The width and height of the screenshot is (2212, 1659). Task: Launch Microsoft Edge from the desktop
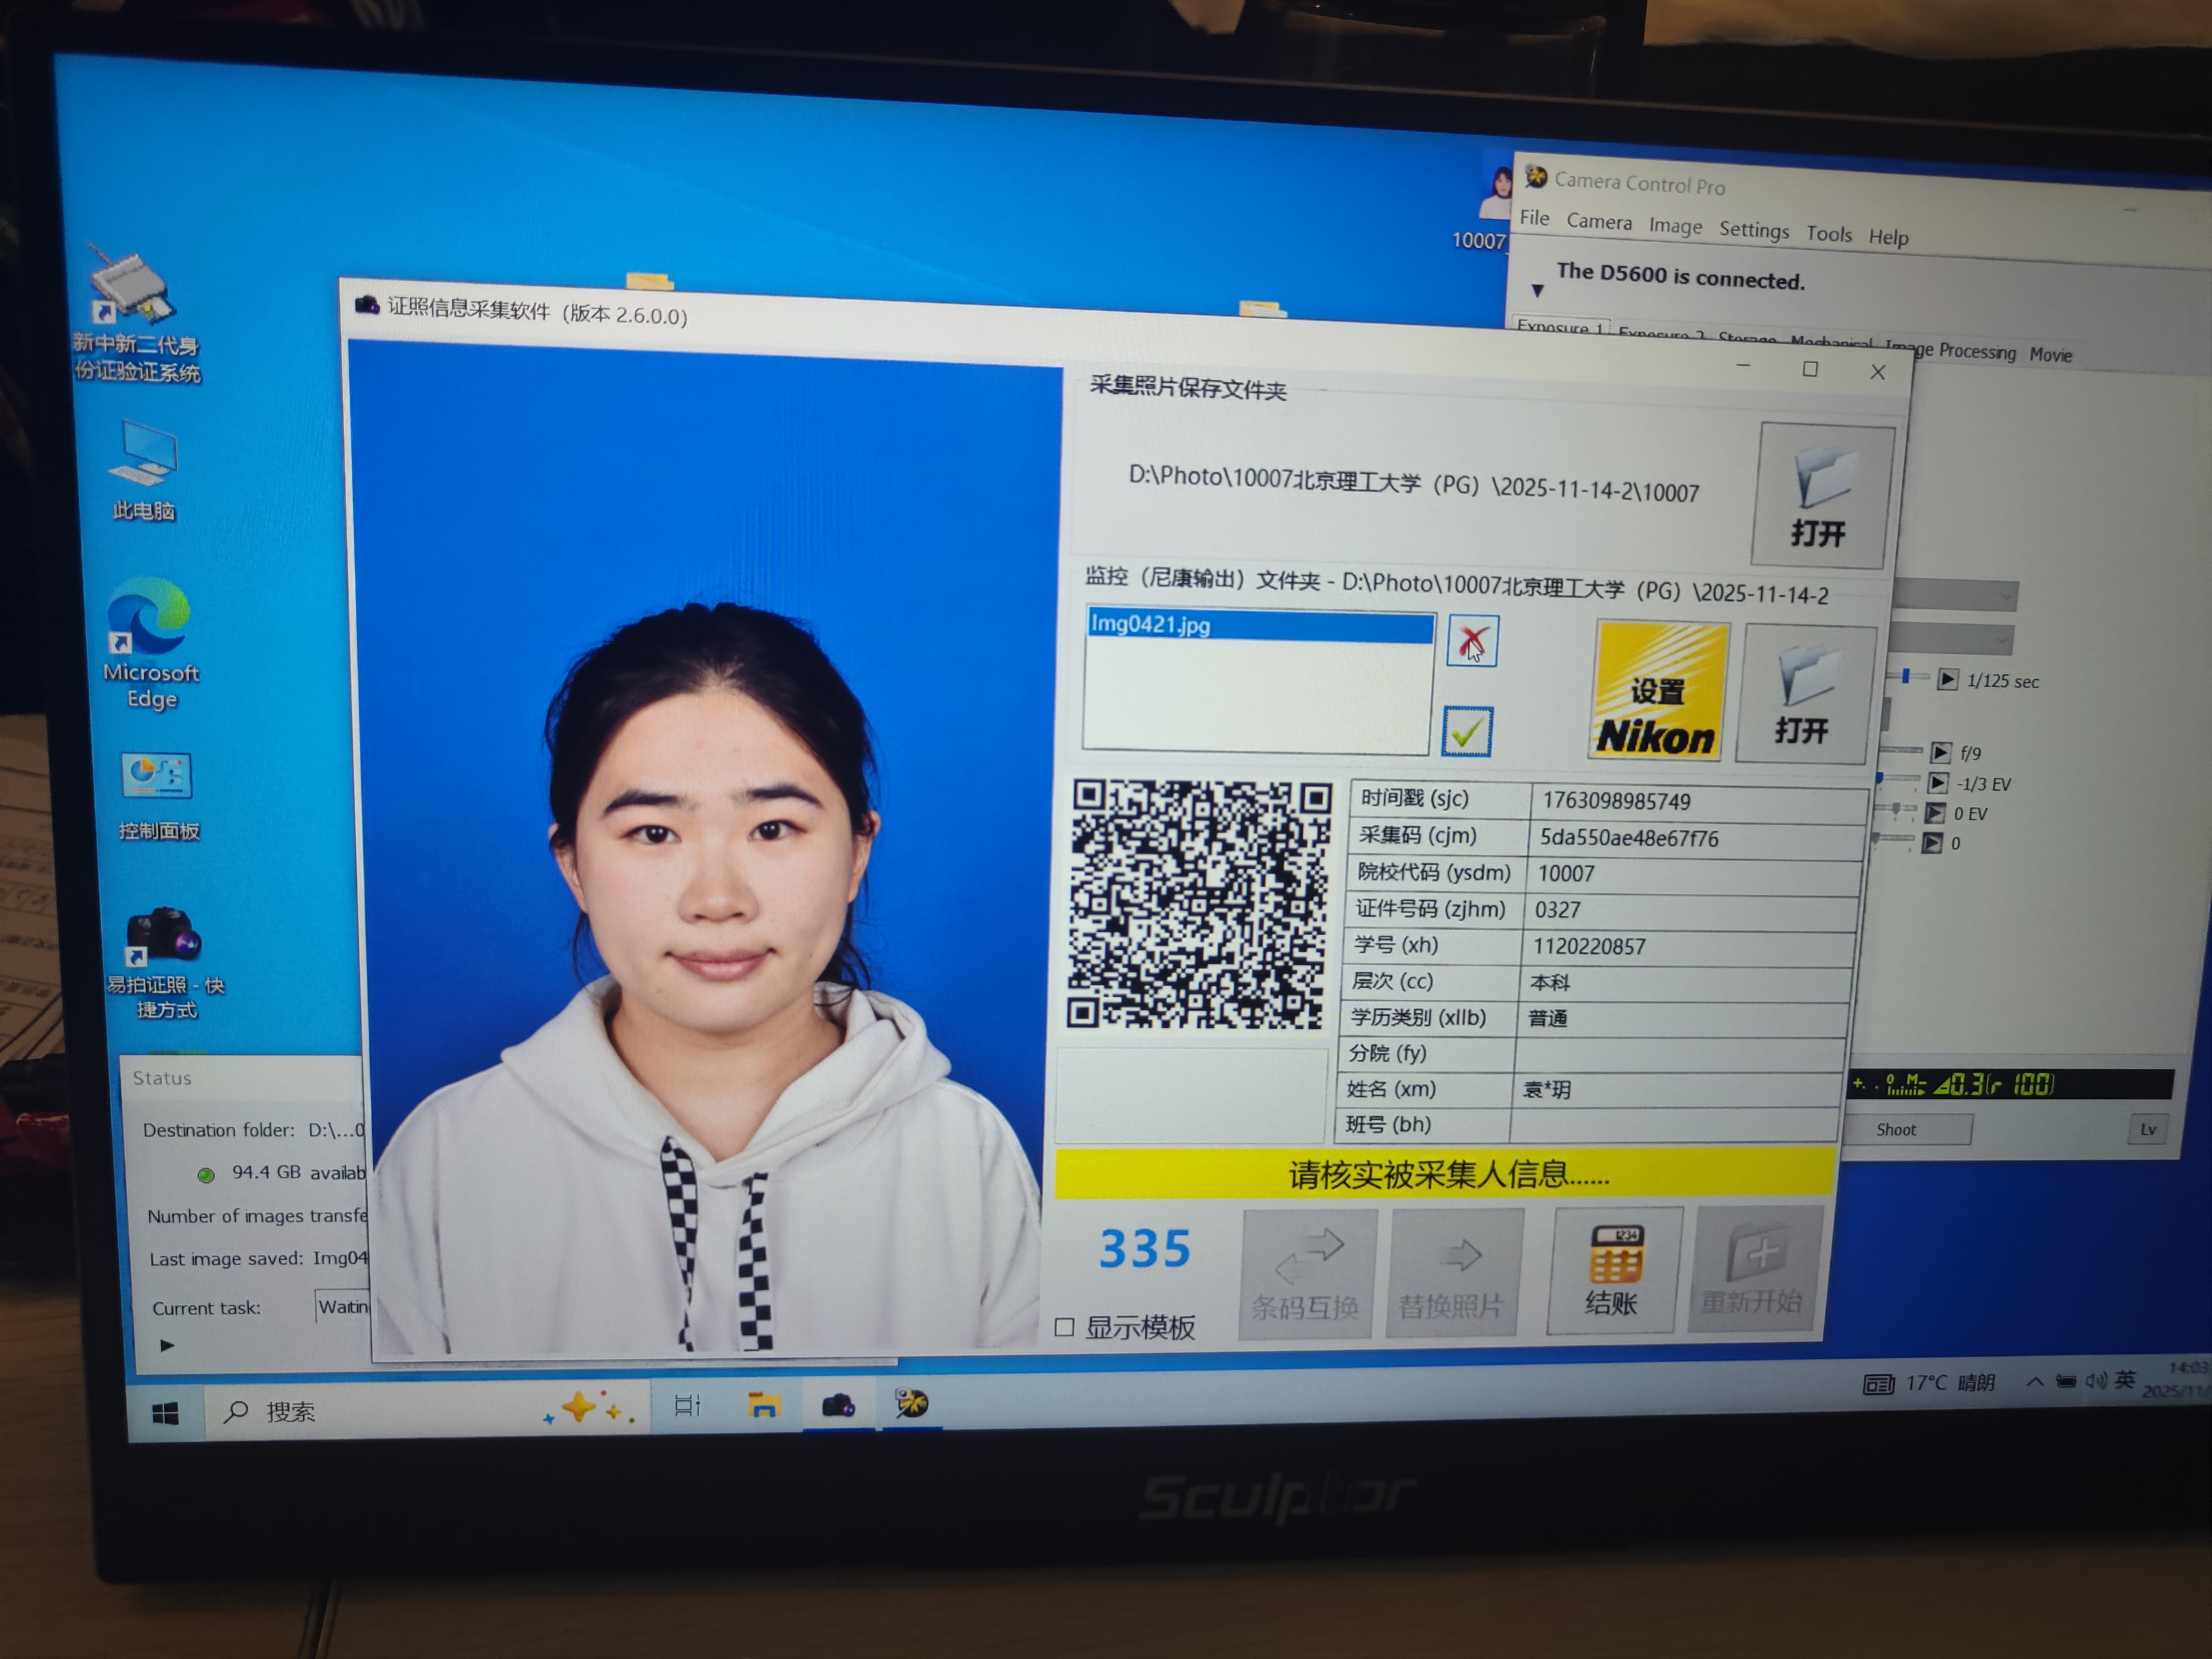[150, 643]
